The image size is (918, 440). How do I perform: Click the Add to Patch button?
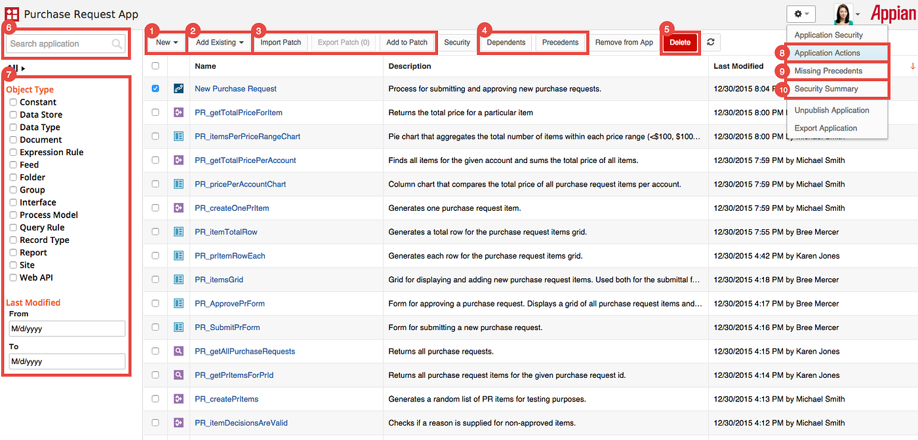407,43
